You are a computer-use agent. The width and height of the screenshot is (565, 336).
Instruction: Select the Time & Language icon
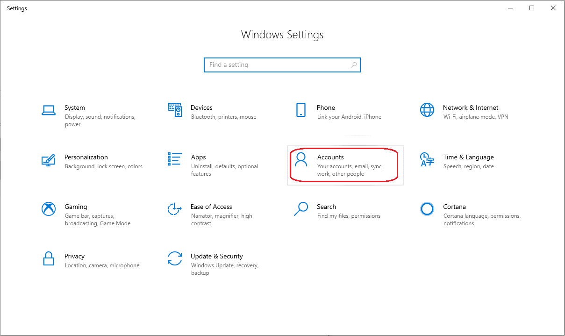coord(427,159)
